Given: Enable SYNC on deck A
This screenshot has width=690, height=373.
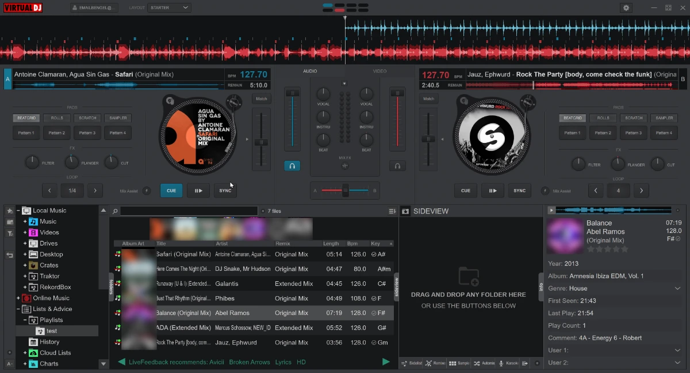Looking at the screenshot, I should 225,191.
